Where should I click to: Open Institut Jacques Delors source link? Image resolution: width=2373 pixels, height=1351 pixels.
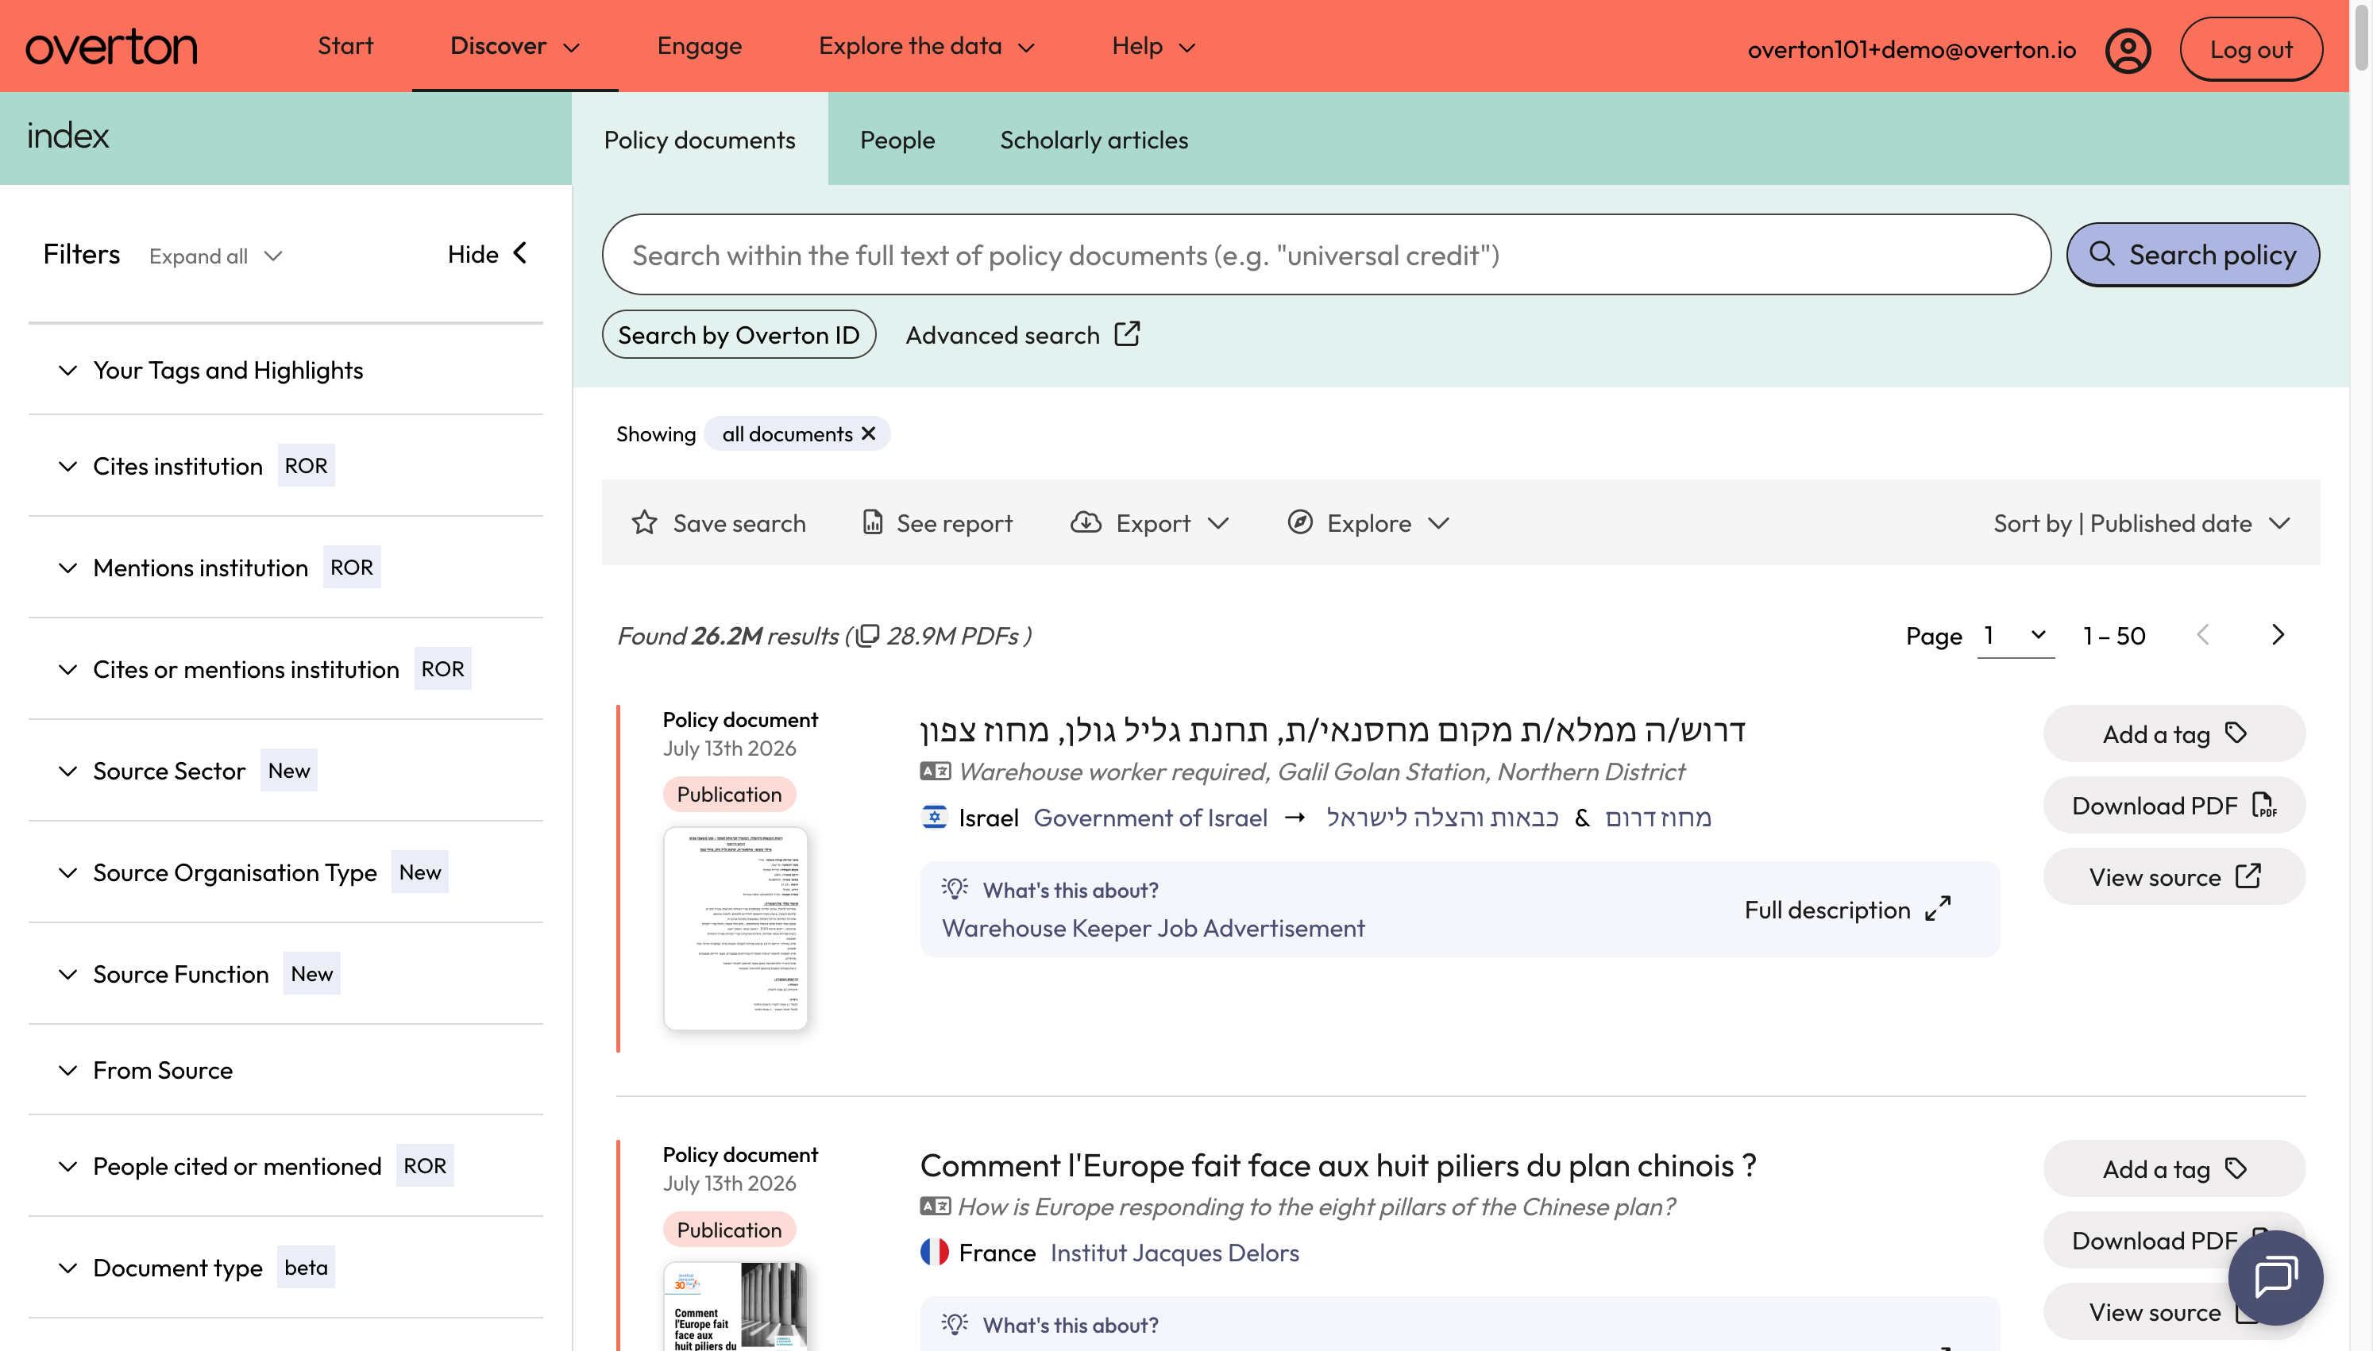(1174, 1252)
